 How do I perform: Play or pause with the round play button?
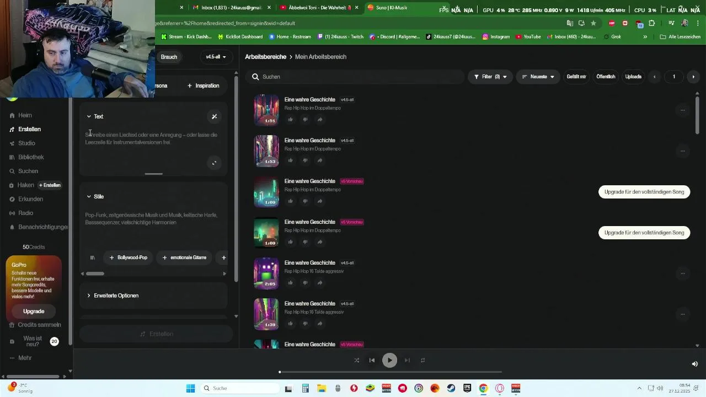pyautogui.click(x=389, y=361)
